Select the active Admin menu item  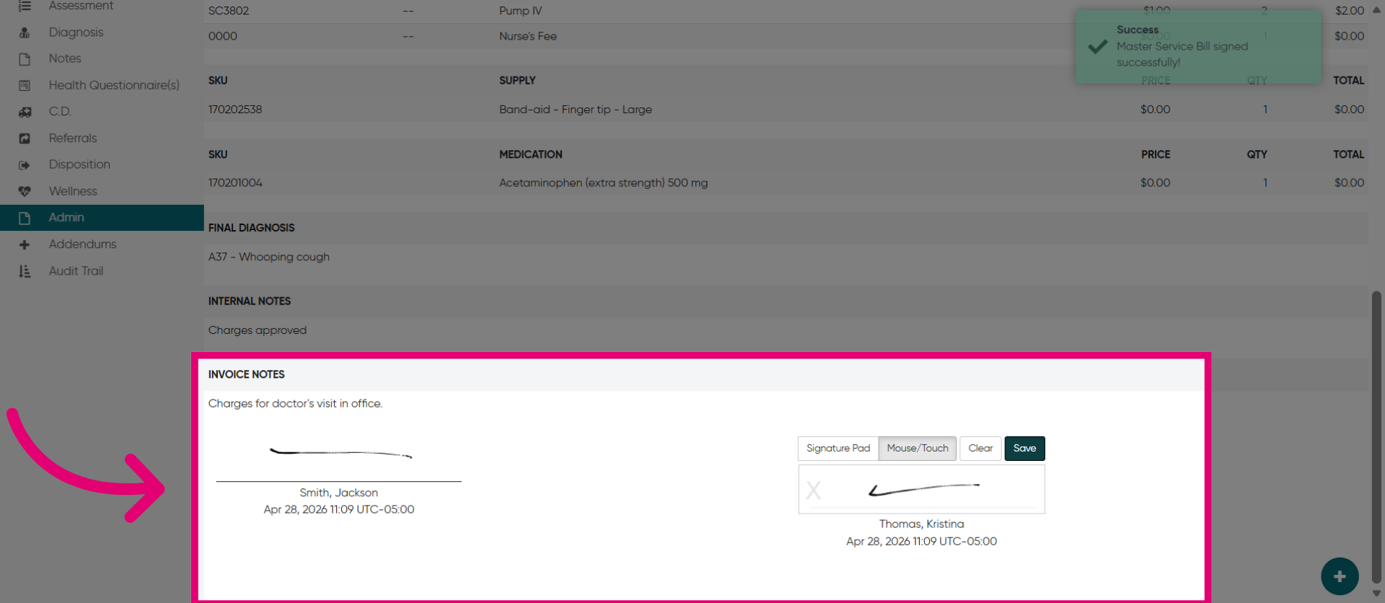click(x=102, y=218)
